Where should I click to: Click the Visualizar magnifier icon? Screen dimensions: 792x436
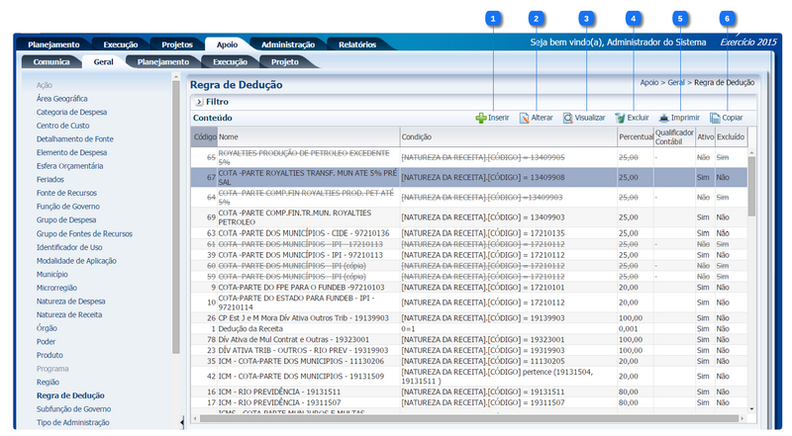click(568, 118)
